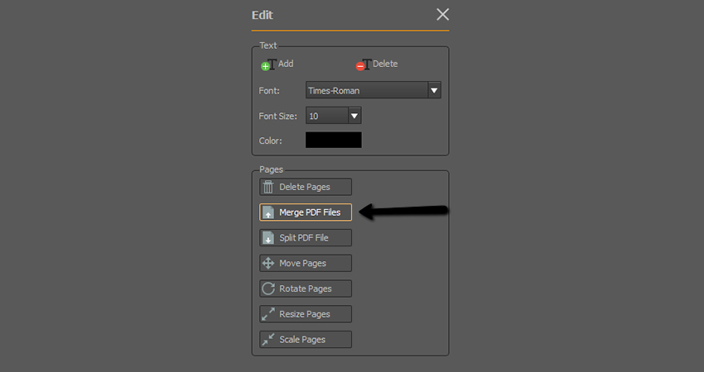Click the Resize Pages diagonal-arrows icon
Viewport: 704px width, 372px height.
(268, 314)
